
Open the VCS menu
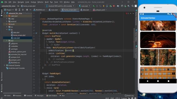61,2
